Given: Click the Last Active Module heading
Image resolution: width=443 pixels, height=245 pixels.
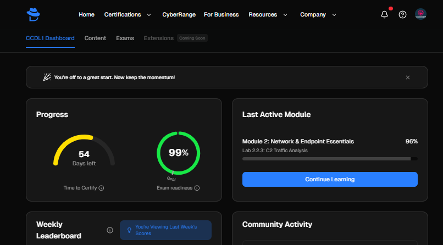Looking at the screenshot, I should click(x=276, y=115).
